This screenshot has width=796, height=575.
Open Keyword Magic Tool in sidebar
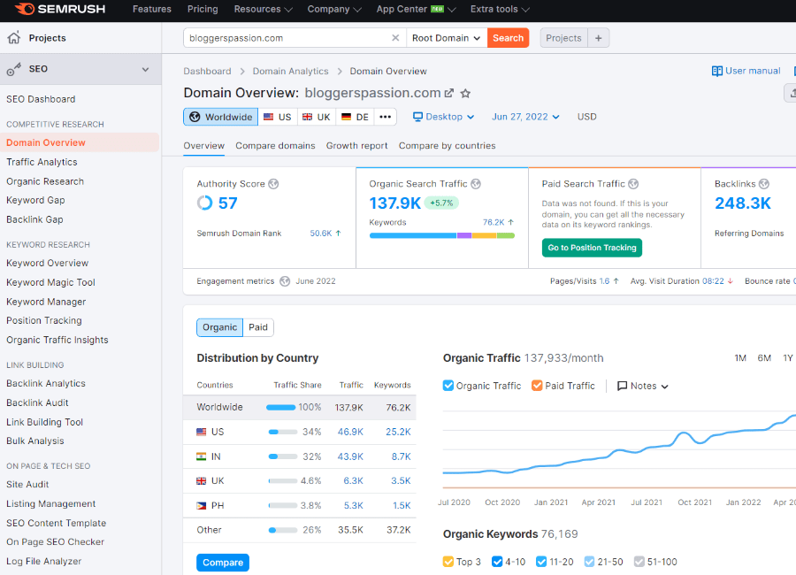[50, 282]
